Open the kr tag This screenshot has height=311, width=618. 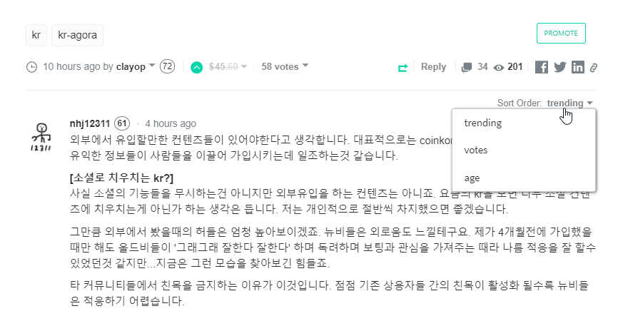(36, 35)
